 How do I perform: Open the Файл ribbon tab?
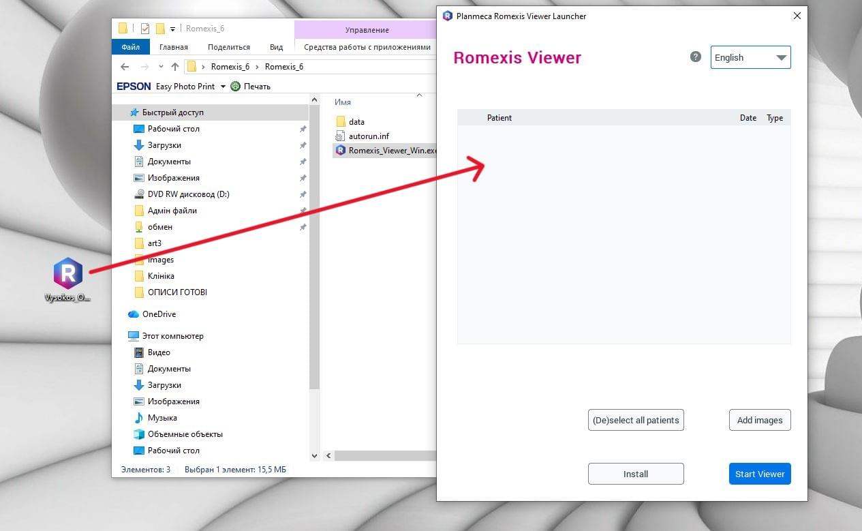131,47
